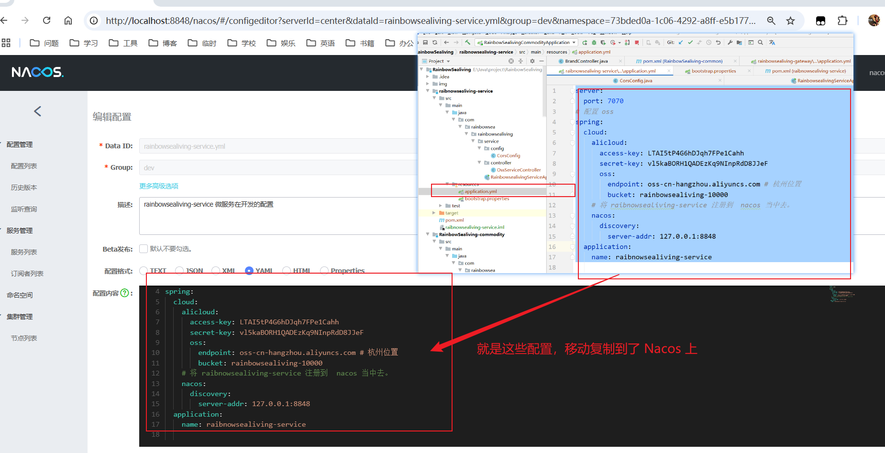Collapse the raibnowsealiving-service module arrow

(428, 91)
